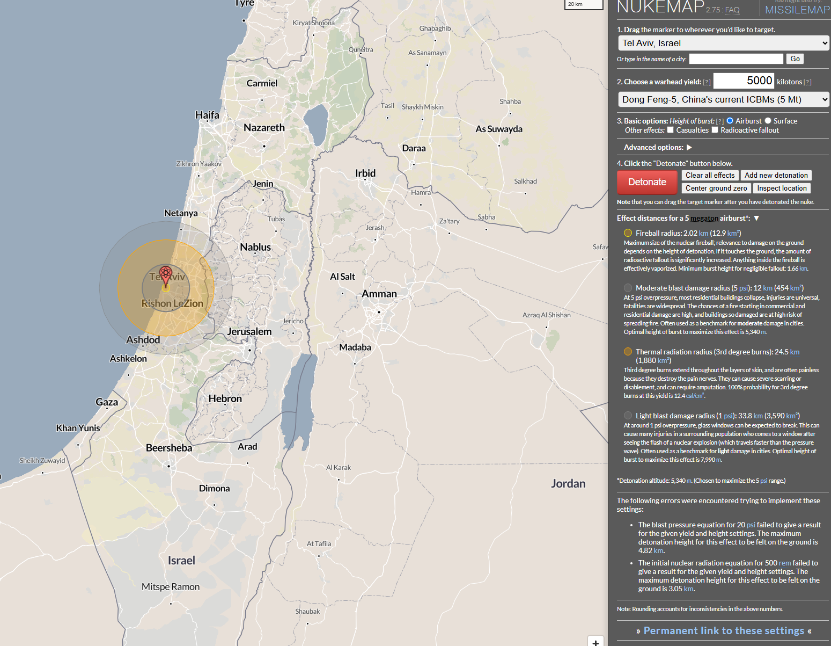
Task: Click the Ashdod label on the map
Action: (x=143, y=340)
